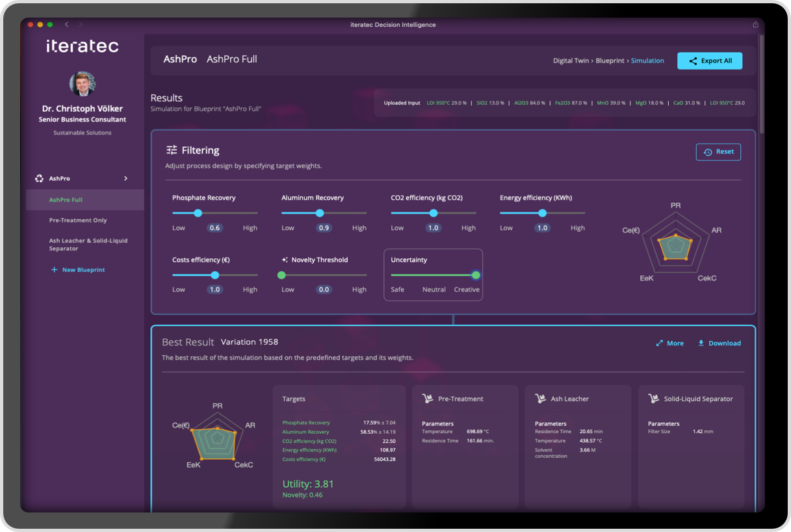Click the Pre-Treatment card icon
Viewport: 791px width, 532px height.
pos(428,399)
